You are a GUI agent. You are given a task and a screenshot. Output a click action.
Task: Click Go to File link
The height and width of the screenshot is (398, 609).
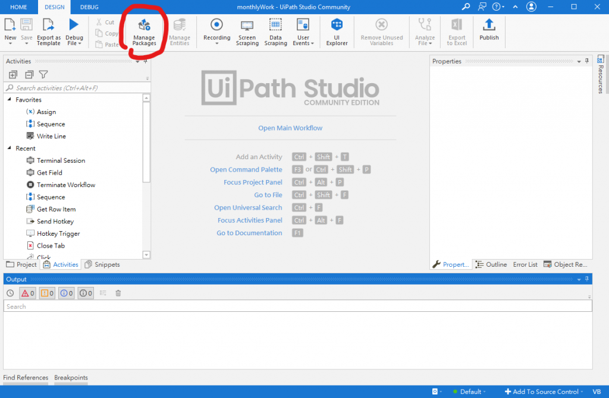click(268, 195)
